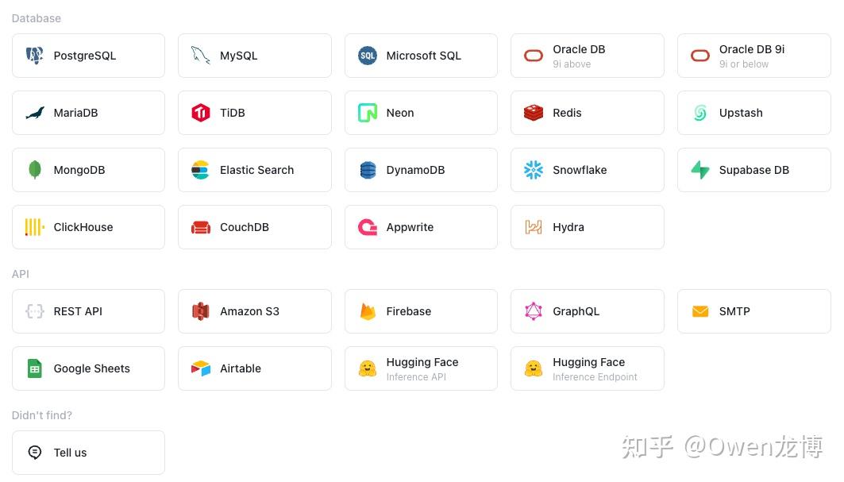Viewport: 844px width, 482px height.
Task: Open the Tell us request card
Action: tap(88, 453)
